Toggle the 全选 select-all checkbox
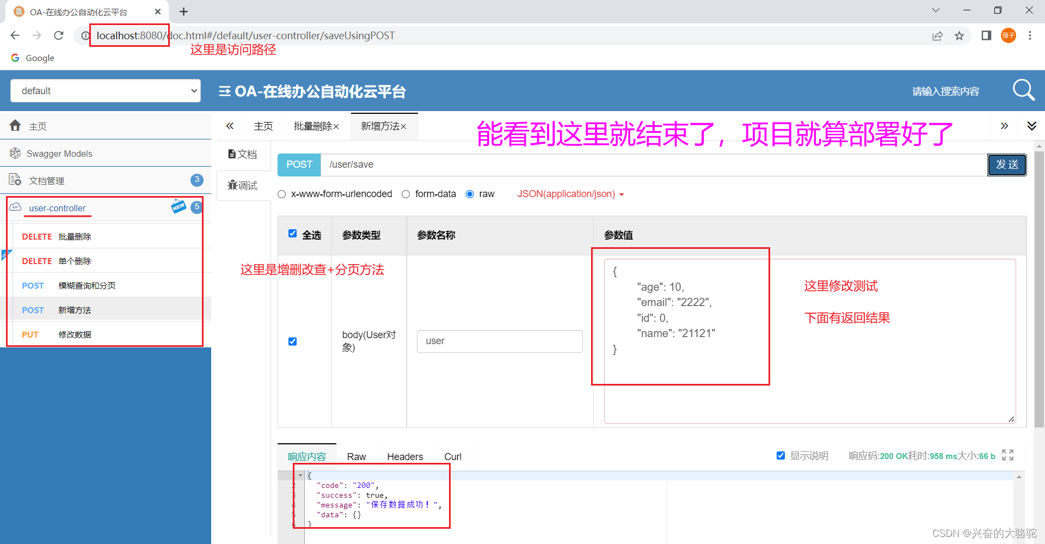This screenshot has width=1045, height=544. pyautogui.click(x=293, y=234)
